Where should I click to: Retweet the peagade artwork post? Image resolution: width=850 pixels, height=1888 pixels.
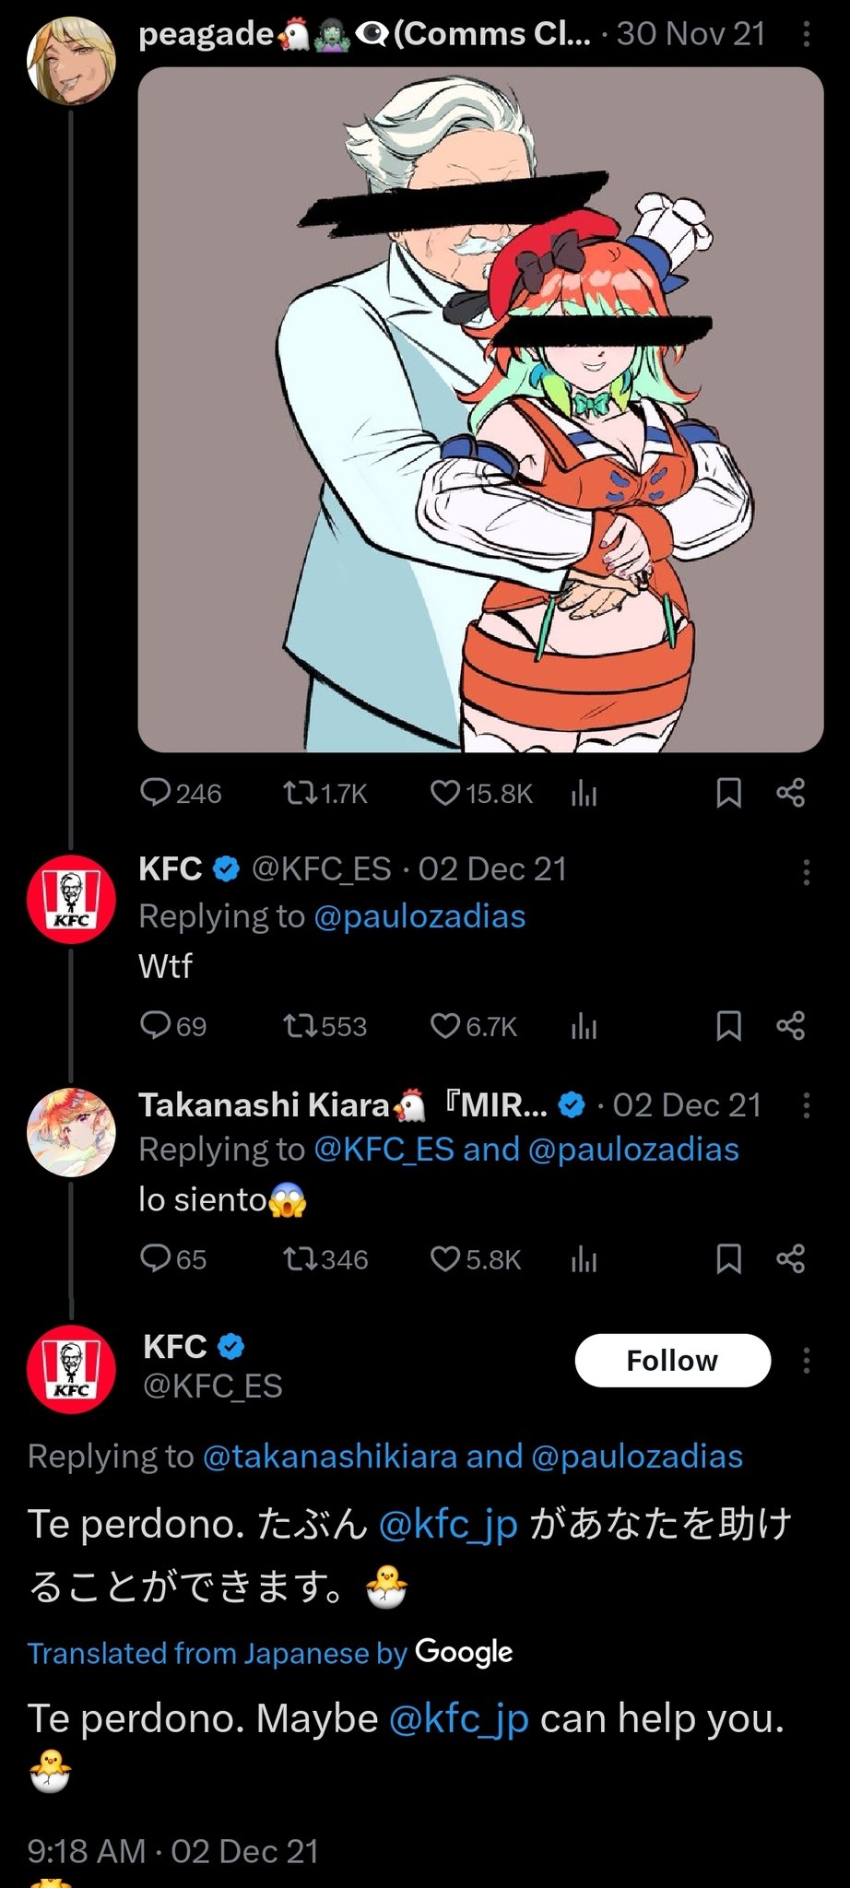[298, 793]
